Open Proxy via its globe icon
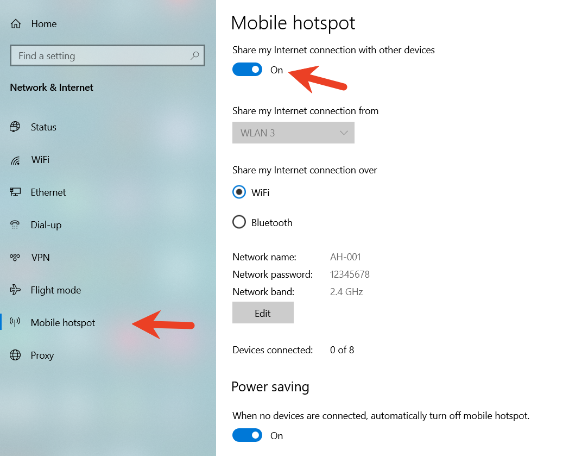Screen dimensions: 569x456 (15, 355)
